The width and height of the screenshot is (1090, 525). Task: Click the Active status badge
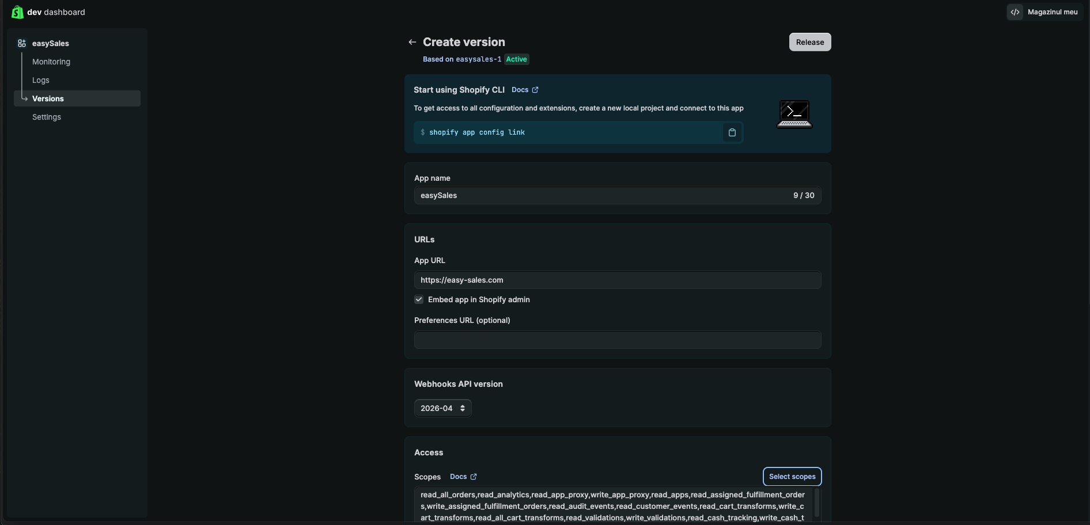pyautogui.click(x=516, y=59)
